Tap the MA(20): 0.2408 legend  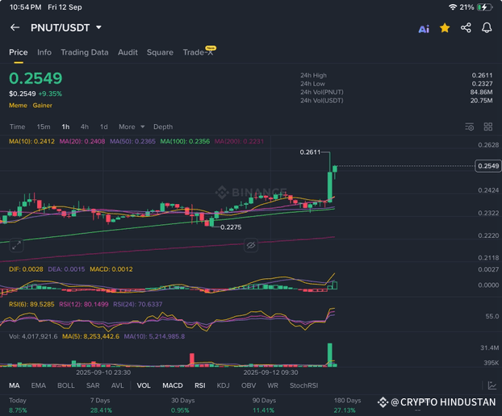(82, 141)
